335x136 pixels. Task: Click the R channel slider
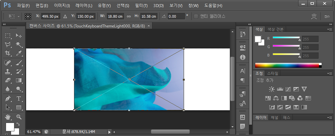(286, 37)
